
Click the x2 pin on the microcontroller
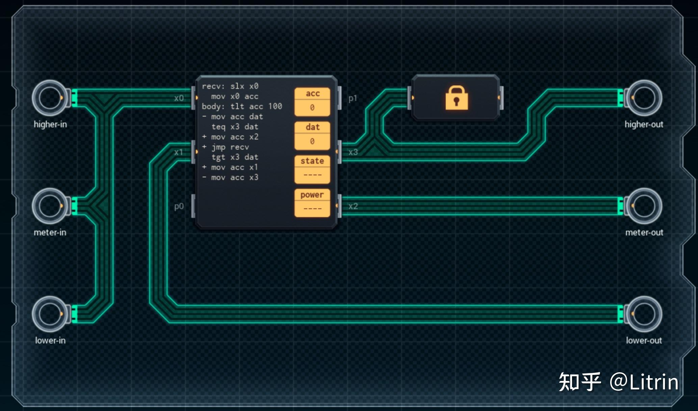point(339,206)
